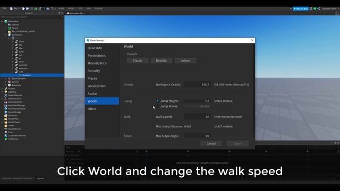This screenshot has width=340, height=191.
Task: Open the FILE menu
Action: (x=4, y=8)
